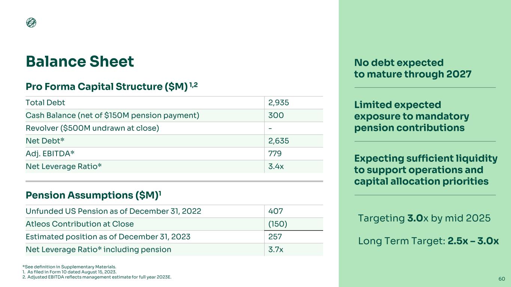Click the globe logo icon
Image resolution: width=511 pixels, height=287 pixels.
point(31,23)
